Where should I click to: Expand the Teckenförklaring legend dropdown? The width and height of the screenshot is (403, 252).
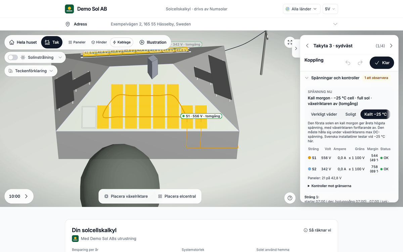point(31,71)
